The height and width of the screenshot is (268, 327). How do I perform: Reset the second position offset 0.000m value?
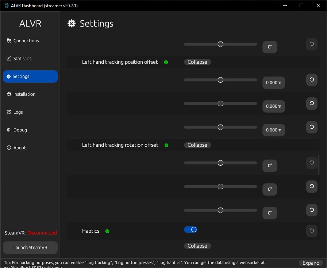coord(311,103)
